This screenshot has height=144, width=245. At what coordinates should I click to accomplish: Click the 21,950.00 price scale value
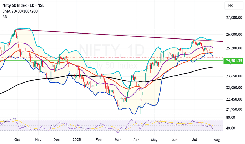click(x=234, y=109)
